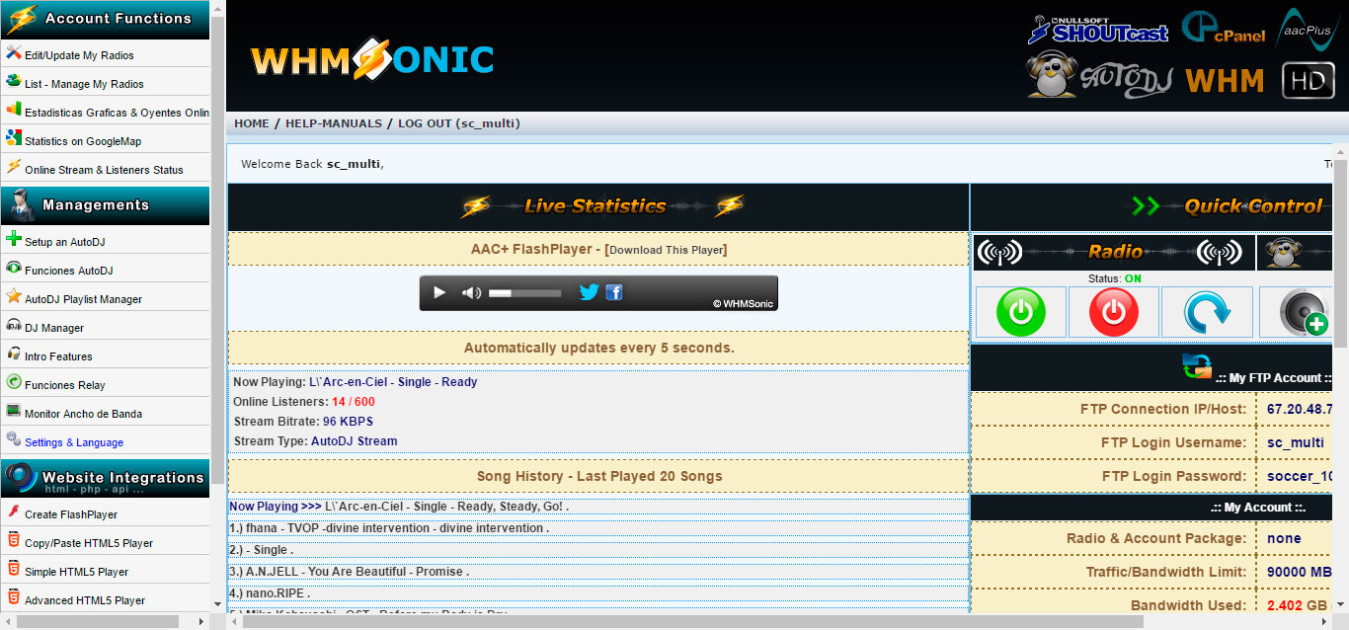Click the Radio & Account Package value 'none'

[x=1284, y=538]
